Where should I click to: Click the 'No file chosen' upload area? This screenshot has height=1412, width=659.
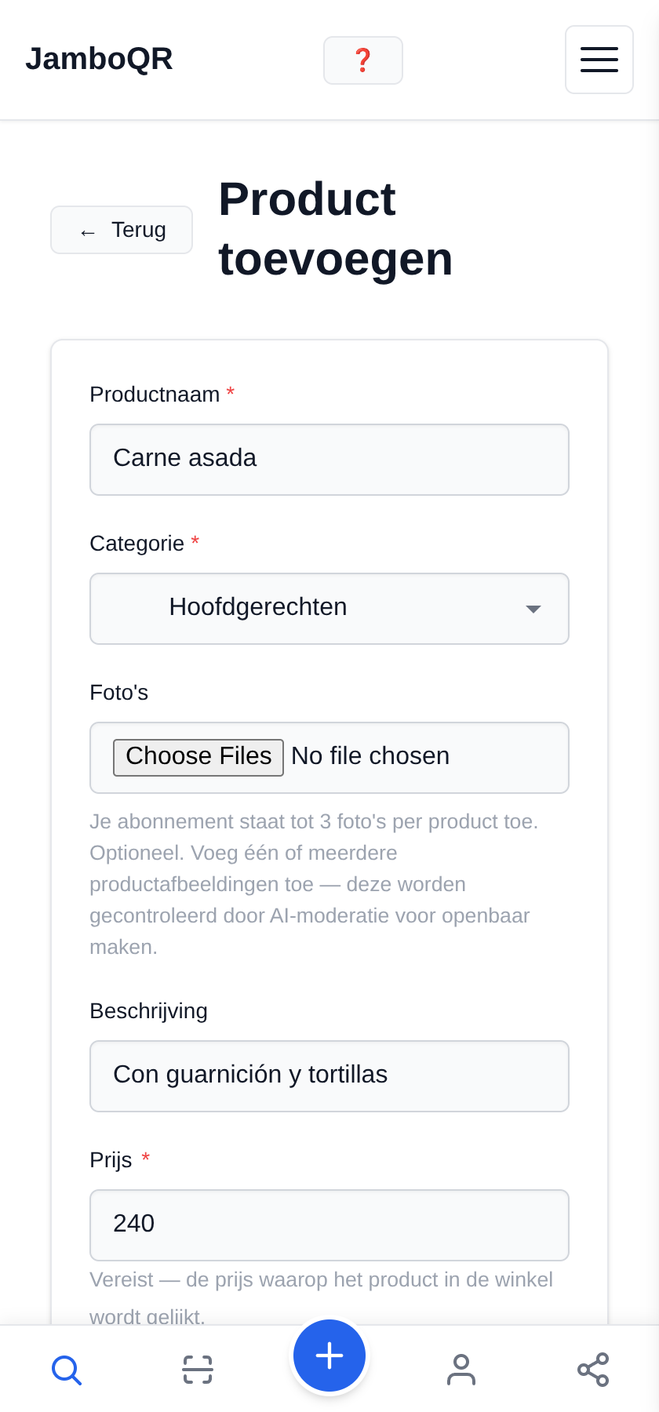tap(370, 756)
